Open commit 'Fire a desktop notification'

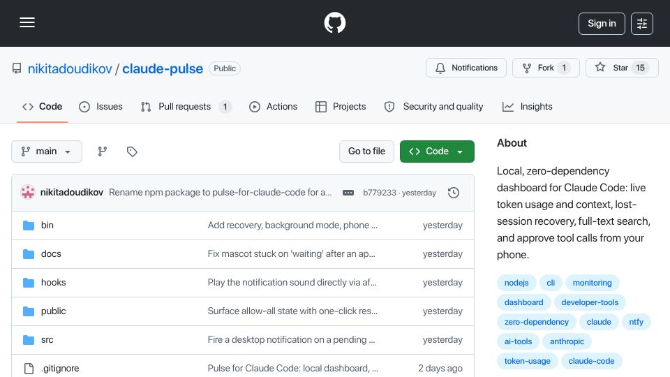tap(292, 340)
